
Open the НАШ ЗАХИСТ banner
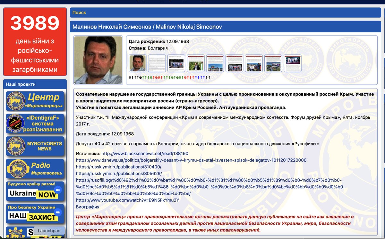35,214
